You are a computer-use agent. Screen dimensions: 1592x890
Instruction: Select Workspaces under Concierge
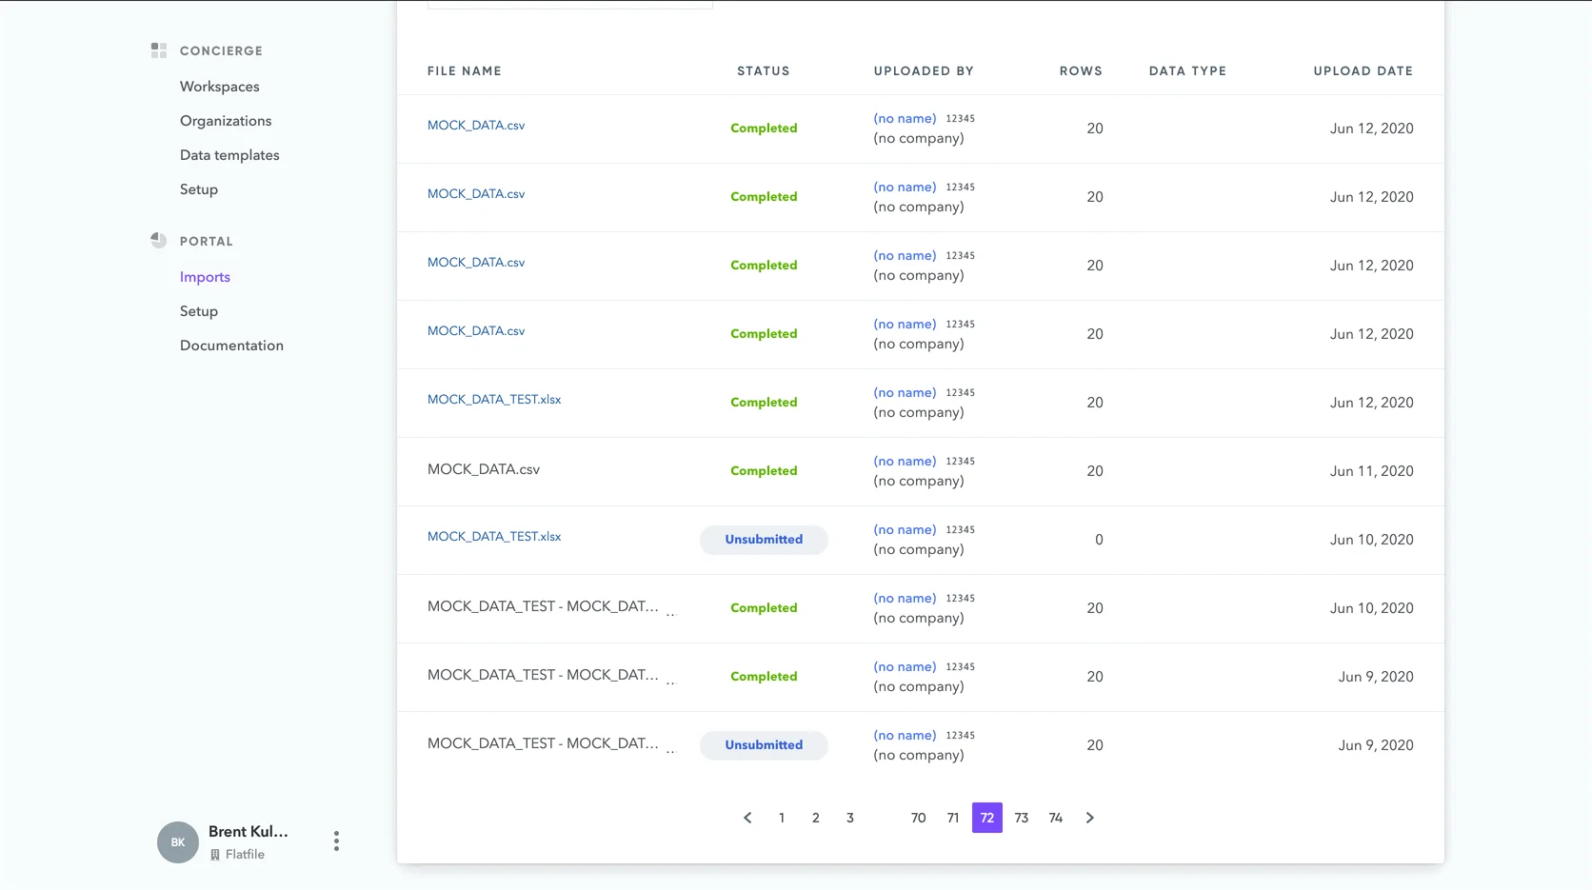218,86
